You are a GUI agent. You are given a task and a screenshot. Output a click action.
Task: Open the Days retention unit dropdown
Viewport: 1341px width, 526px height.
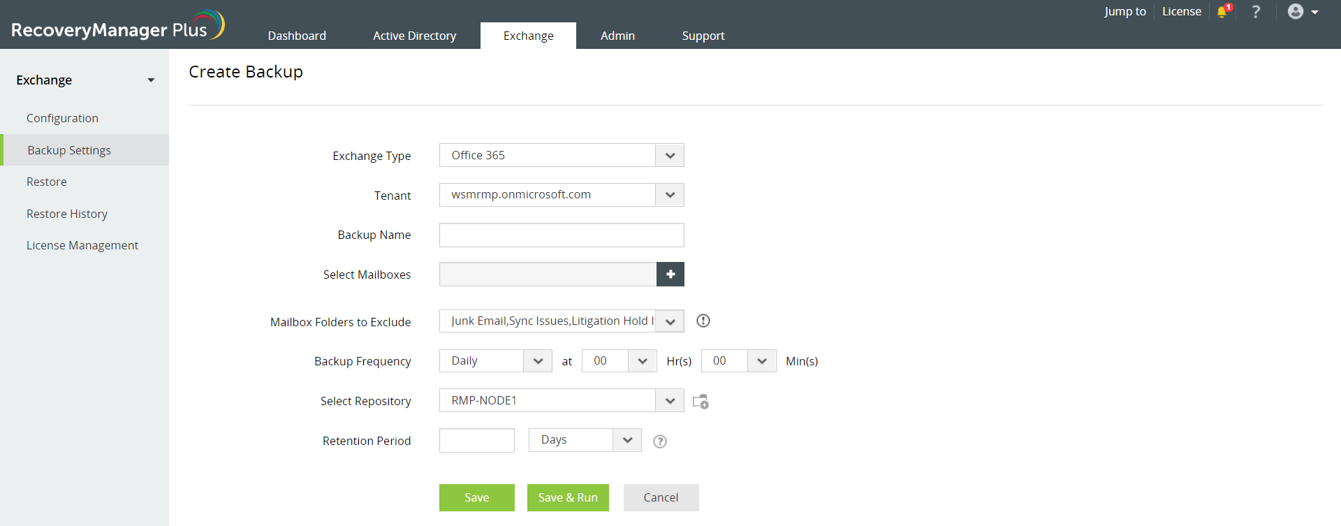[585, 440]
